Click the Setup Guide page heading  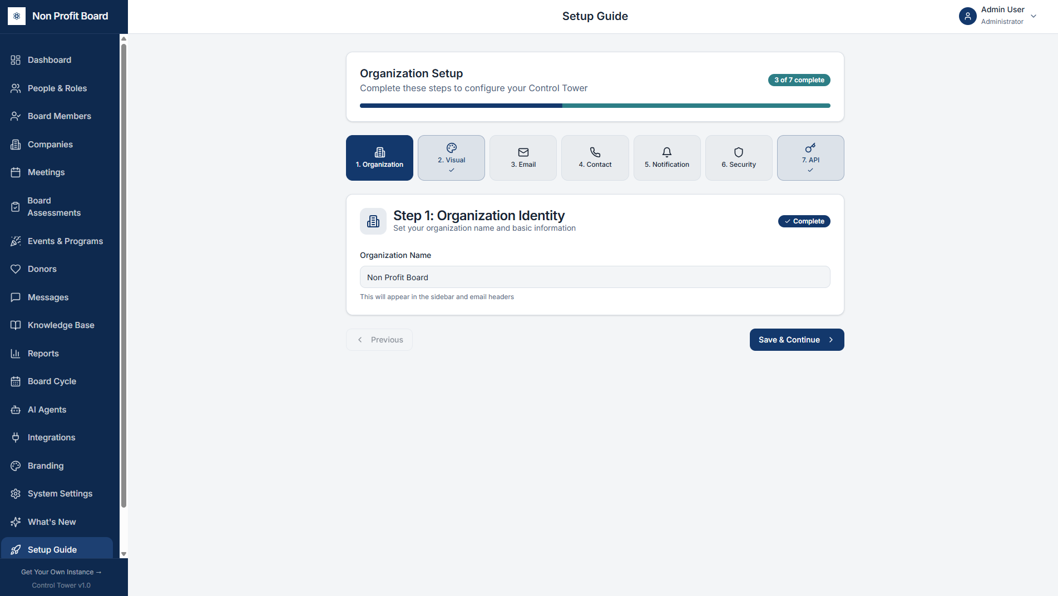(595, 16)
